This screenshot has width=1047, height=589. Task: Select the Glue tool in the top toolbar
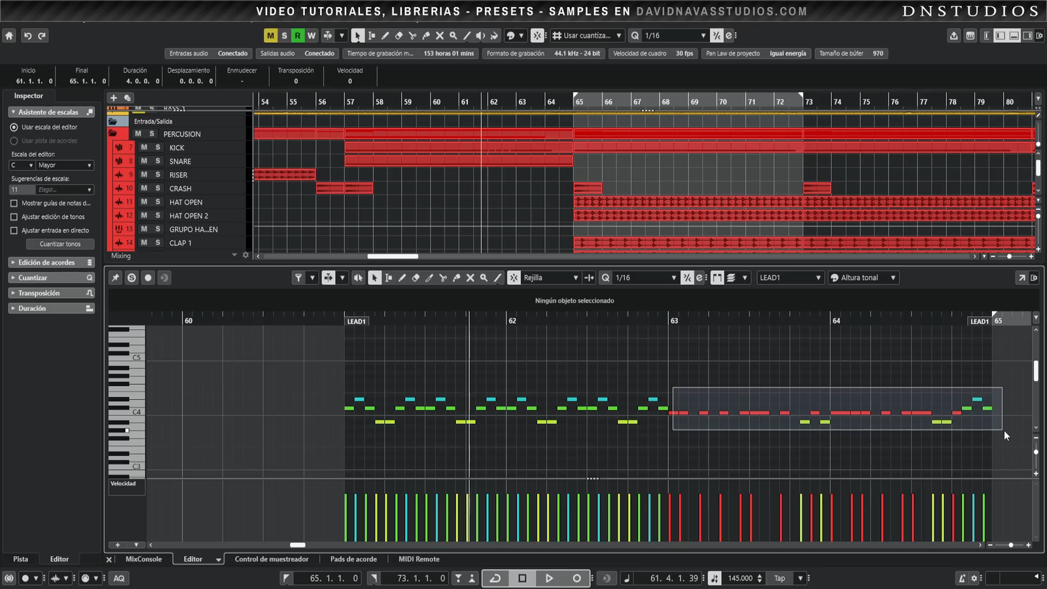(x=426, y=36)
